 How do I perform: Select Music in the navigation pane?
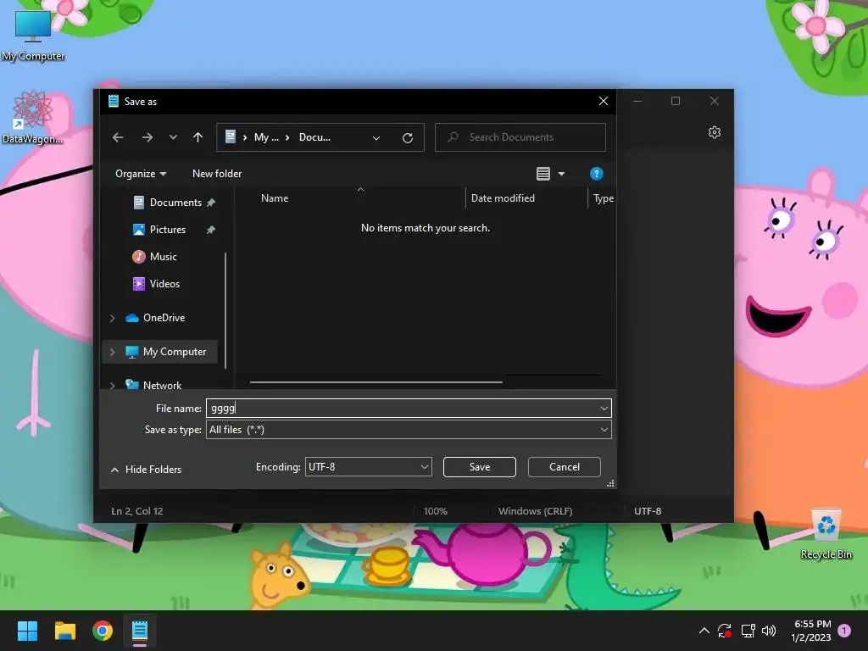point(164,257)
